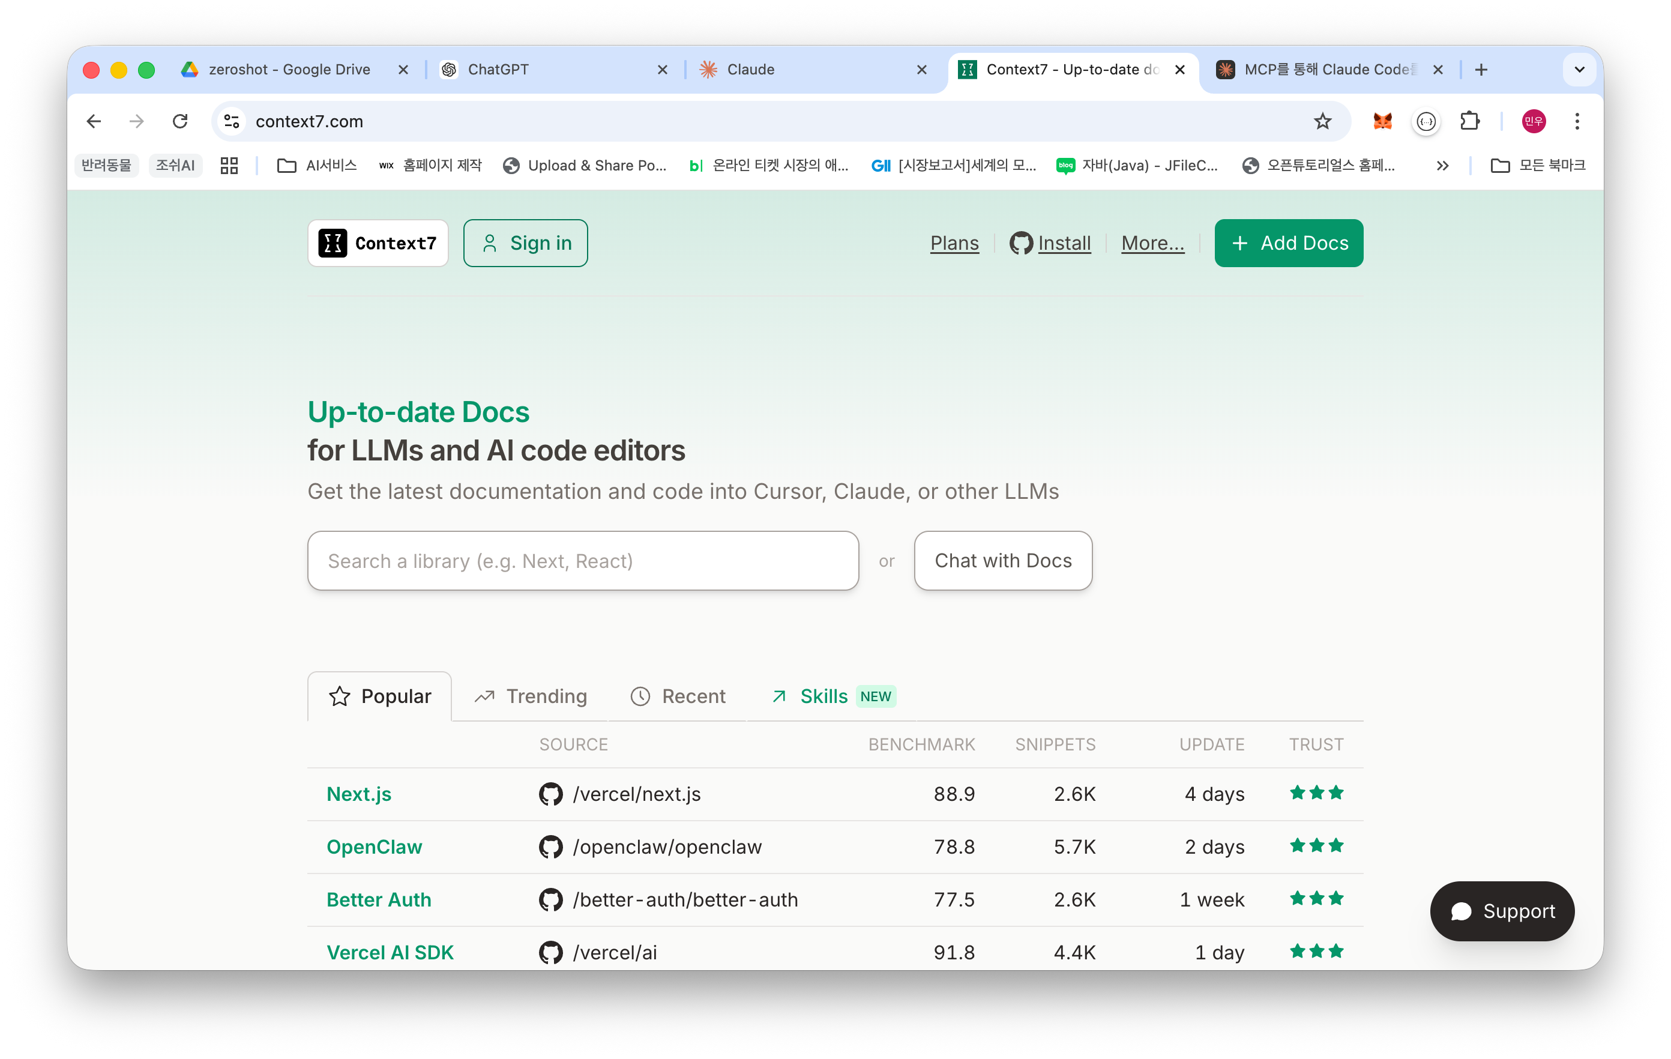Open the MetaMask fox extension
This screenshot has width=1671, height=1059.
(x=1382, y=121)
